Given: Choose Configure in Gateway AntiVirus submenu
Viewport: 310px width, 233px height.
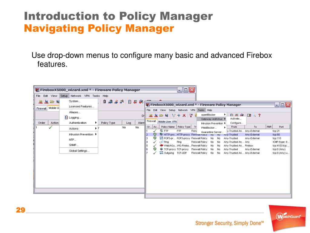Looking at the screenshot, I should [x=236, y=123].
